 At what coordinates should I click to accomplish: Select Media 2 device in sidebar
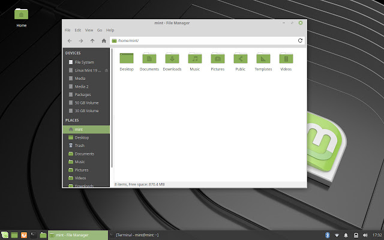tap(86, 86)
